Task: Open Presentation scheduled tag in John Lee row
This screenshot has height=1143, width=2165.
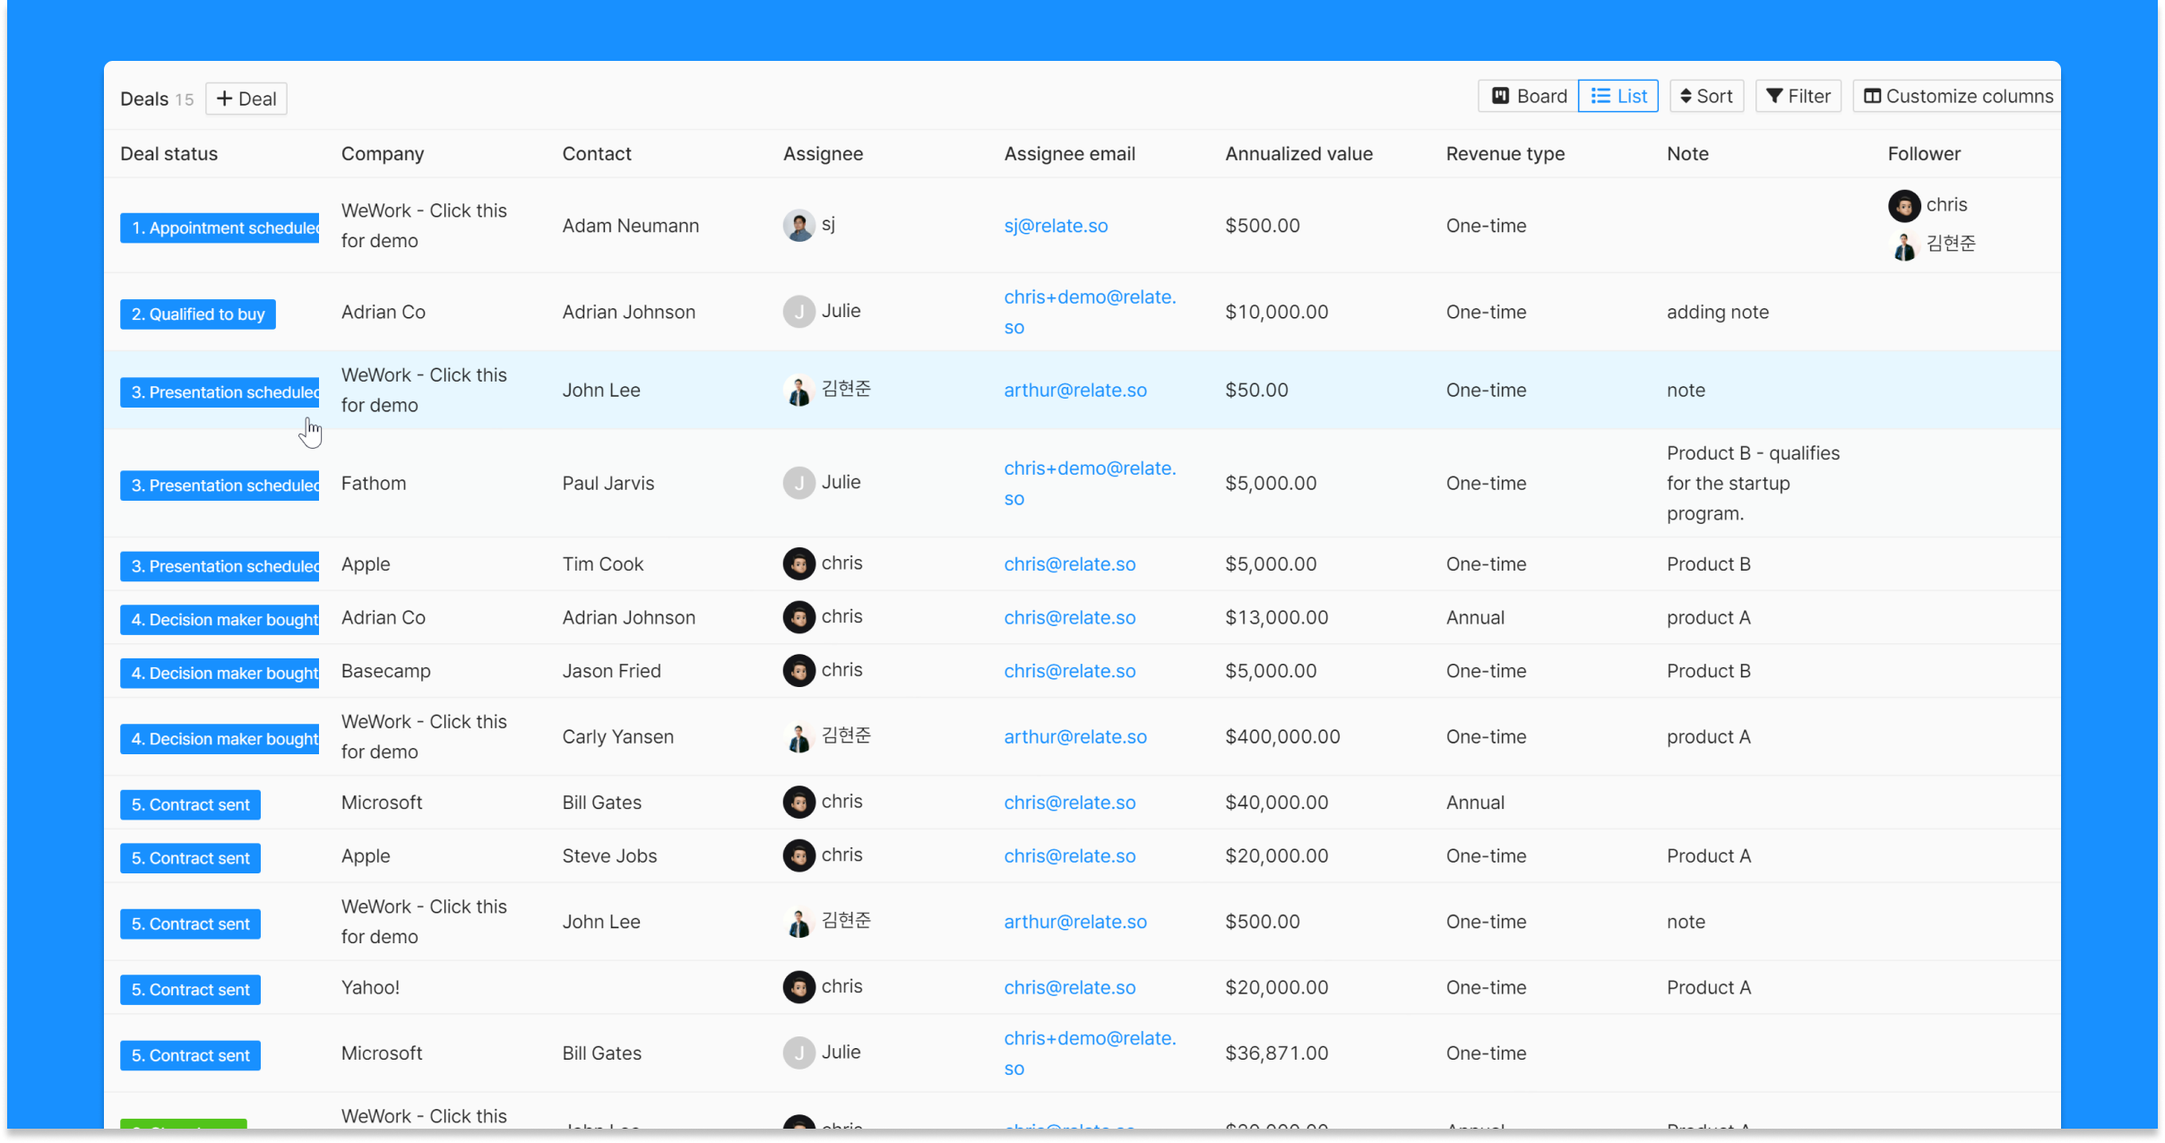Action: click(220, 392)
